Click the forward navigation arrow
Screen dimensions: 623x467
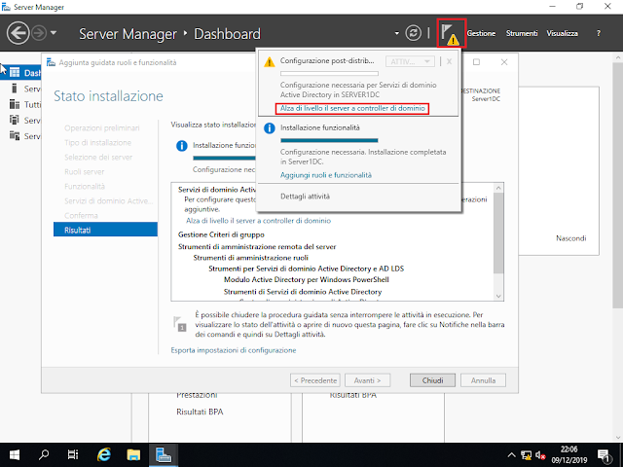point(39,33)
